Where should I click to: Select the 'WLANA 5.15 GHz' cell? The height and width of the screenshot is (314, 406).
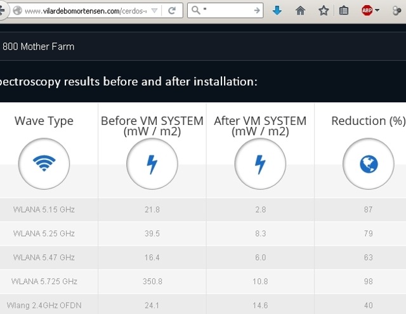44,209
